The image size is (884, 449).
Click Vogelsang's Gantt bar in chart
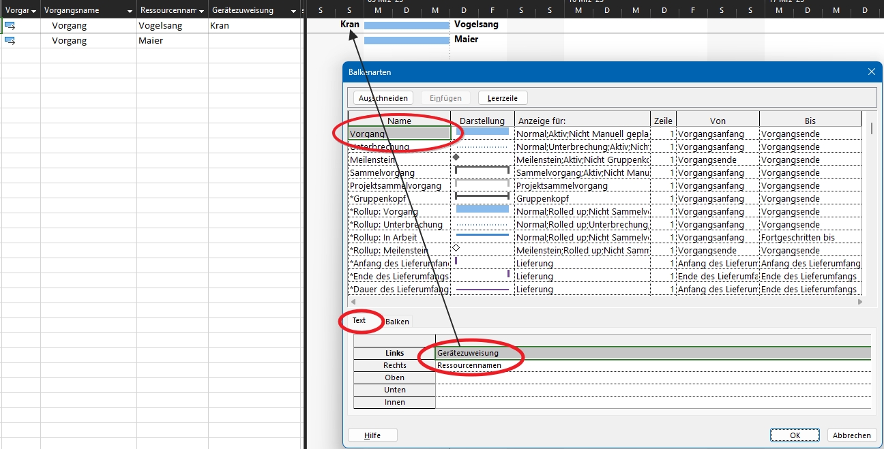pyautogui.click(x=407, y=25)
